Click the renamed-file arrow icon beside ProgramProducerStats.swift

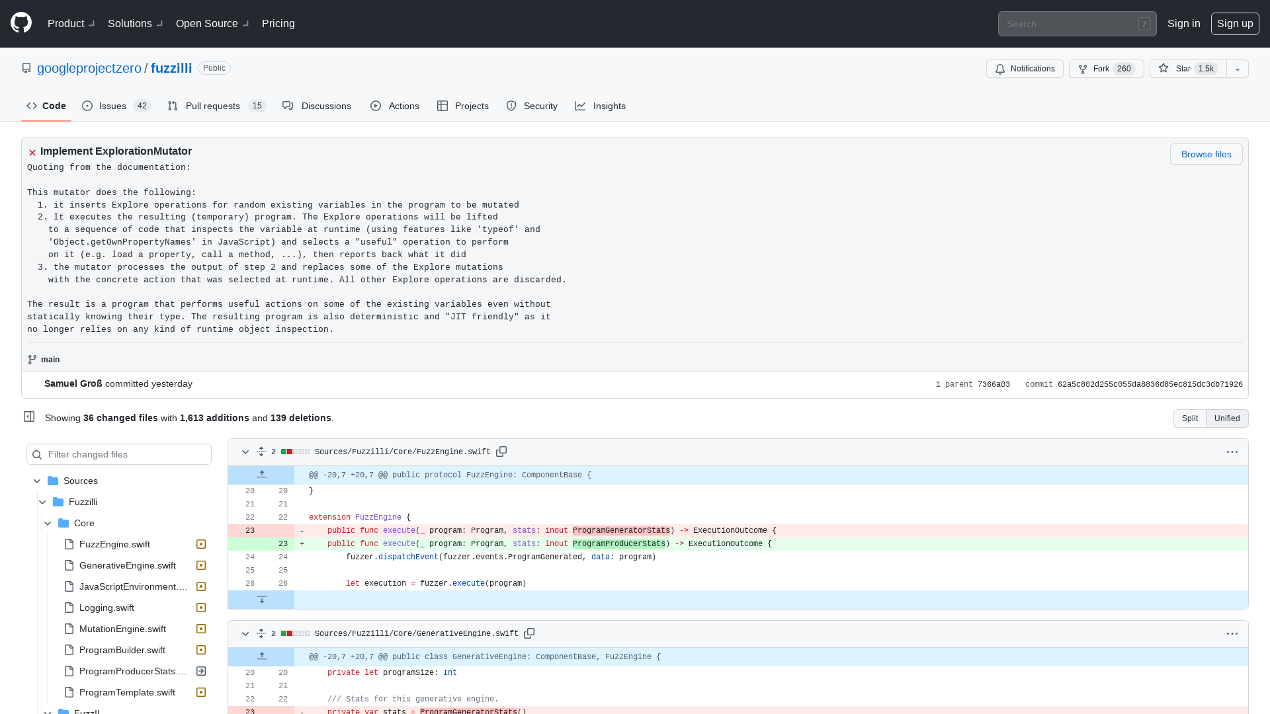(201, 671)
